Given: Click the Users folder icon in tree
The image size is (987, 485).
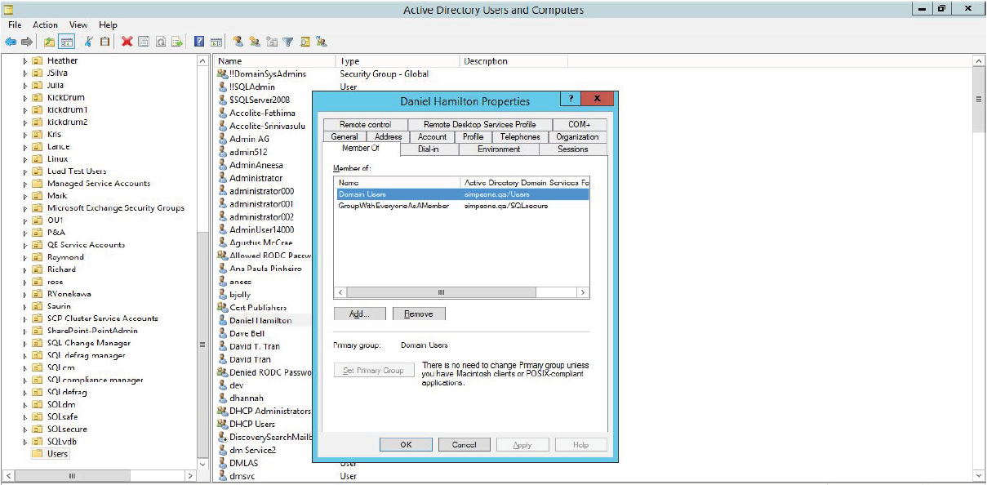Looking at the screenshot, I should [x=38, y=453].
